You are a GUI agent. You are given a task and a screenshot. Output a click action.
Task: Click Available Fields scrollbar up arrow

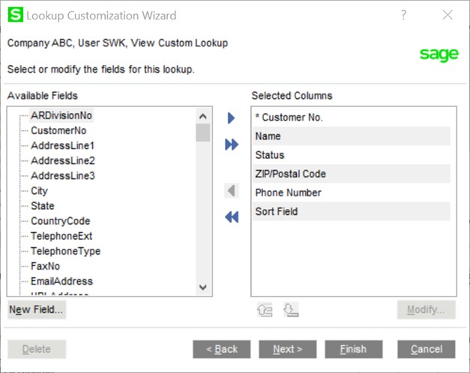coord(203,116)
